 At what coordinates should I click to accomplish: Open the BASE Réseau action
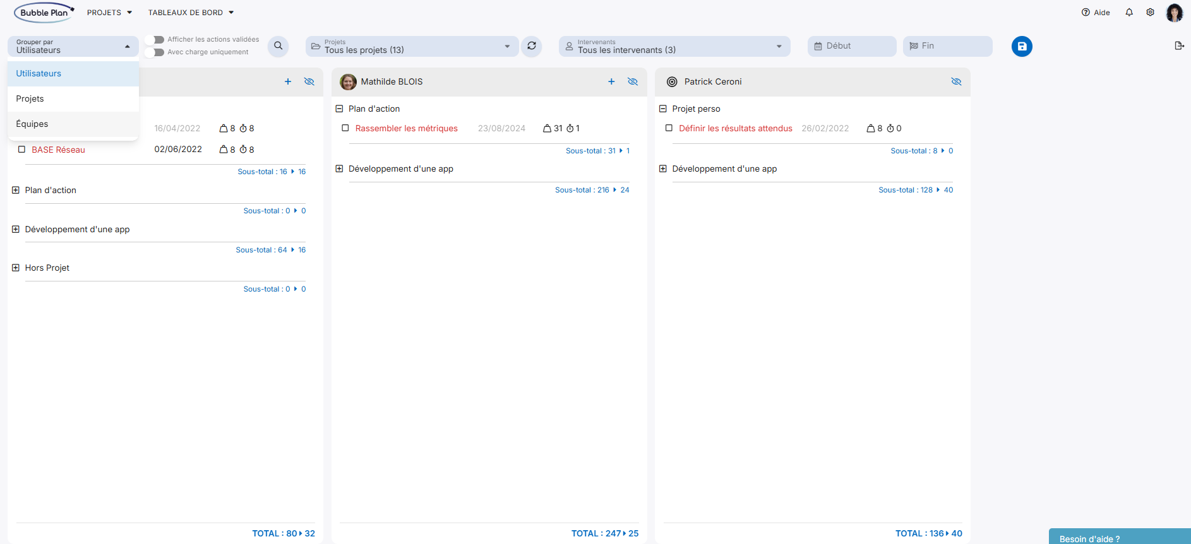click(x=58, y=150)
